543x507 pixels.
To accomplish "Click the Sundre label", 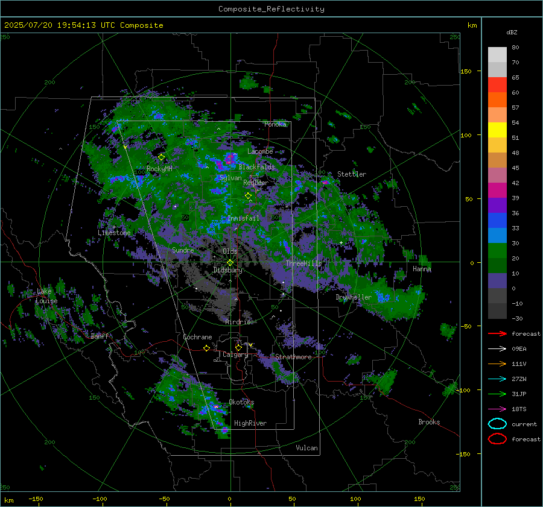I will (183, 250).
